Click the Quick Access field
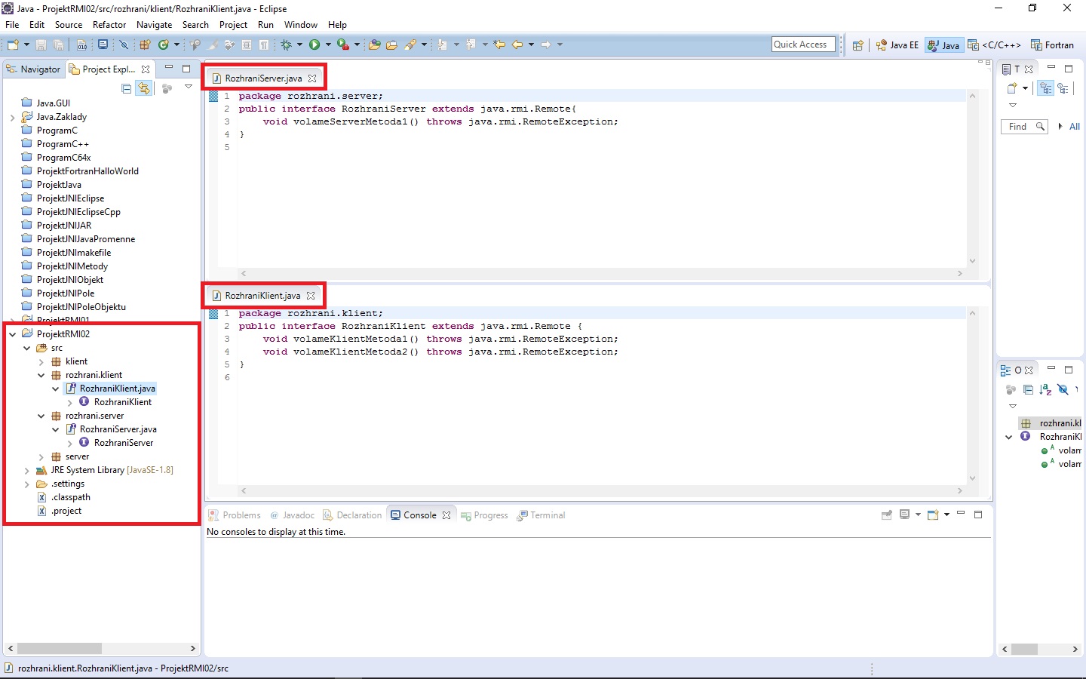The height and width of the screenshot is (679, 1086). 802,44
